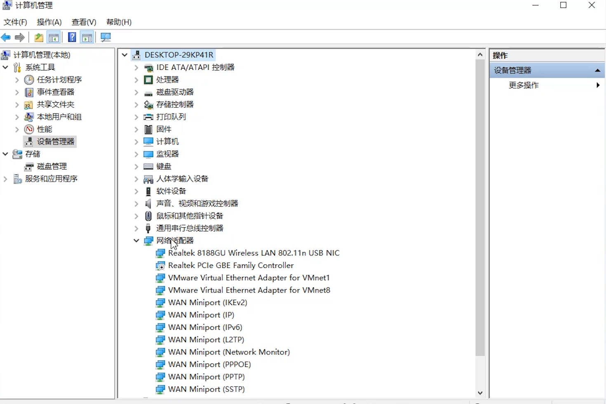Click the 打印队列 printer icon
The image size is (606, 404).
pos(148,117)
